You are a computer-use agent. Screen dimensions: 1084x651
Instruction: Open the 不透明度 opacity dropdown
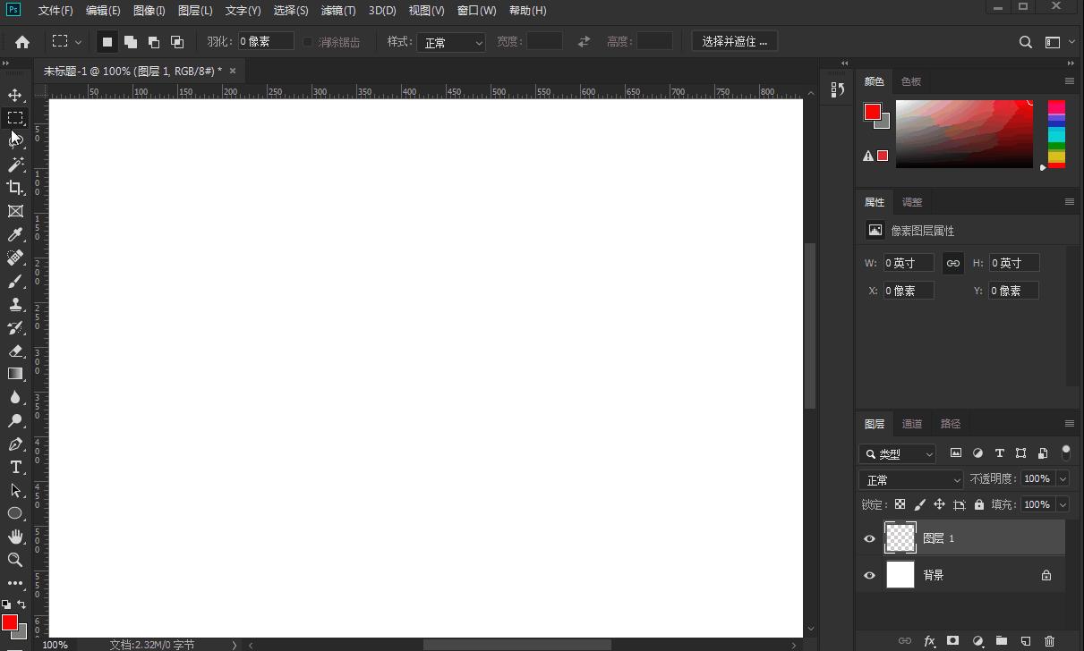coord(1062,478)
